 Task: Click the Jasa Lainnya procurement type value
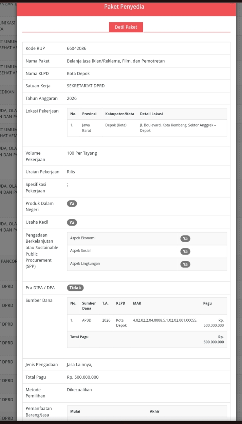point(79,365)
